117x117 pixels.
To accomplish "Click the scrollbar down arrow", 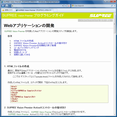I will [x=115, y=115].
